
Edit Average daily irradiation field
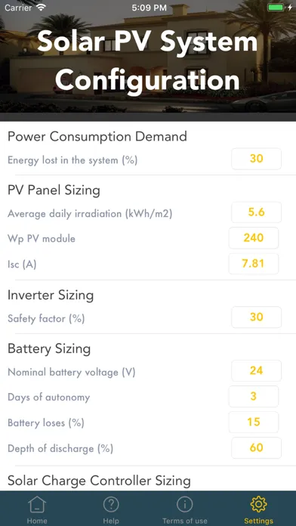(x=257, y=212)
